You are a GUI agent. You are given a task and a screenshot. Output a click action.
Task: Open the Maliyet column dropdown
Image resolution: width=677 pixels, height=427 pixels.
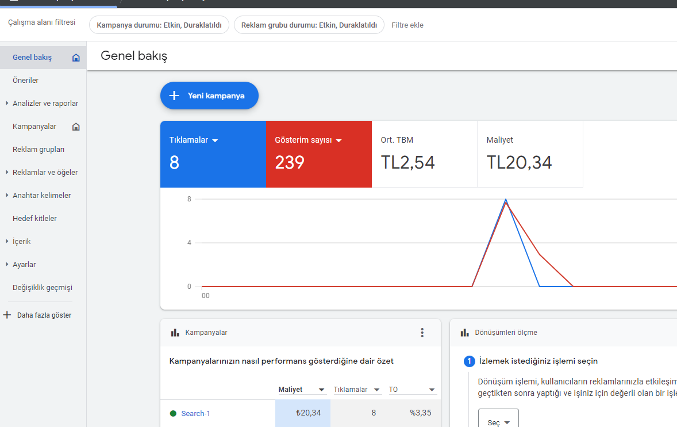point(321,390)
